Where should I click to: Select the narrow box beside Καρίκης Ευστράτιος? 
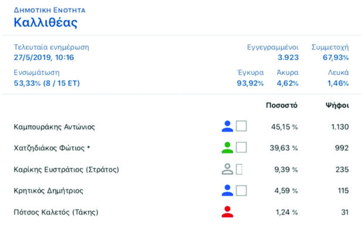(x=239, y=170)
